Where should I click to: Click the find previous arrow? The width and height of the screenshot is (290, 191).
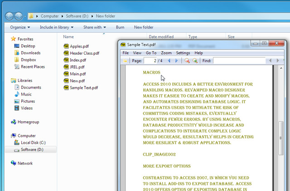270,60
